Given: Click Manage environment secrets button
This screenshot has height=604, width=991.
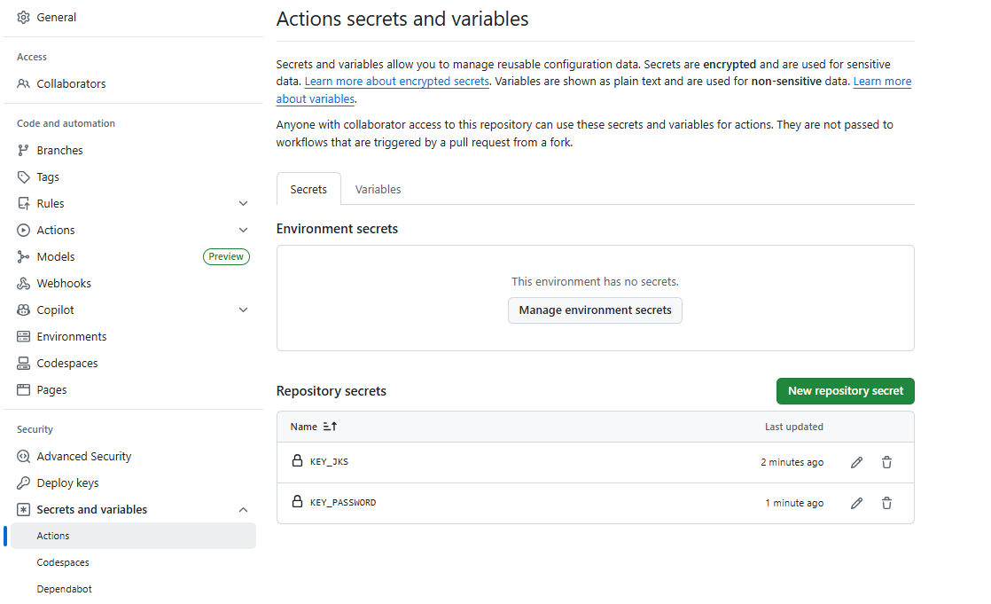Looking at the screenshot, I should [x=595, y=310].
